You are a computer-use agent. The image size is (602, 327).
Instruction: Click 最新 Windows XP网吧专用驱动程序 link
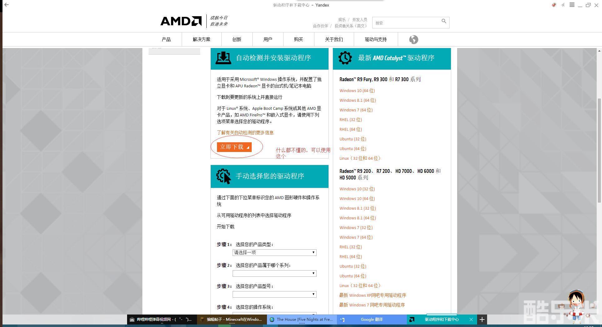373,295
